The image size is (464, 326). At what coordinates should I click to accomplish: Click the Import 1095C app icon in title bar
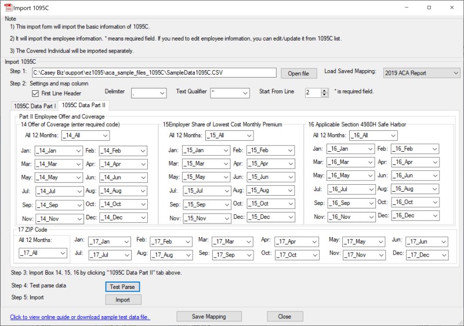[x=8, y=8]
